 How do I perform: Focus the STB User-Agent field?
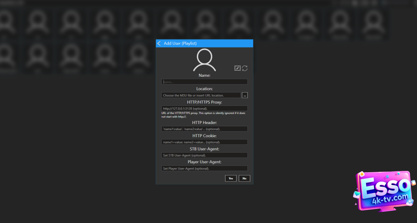[x=204, y=155]
